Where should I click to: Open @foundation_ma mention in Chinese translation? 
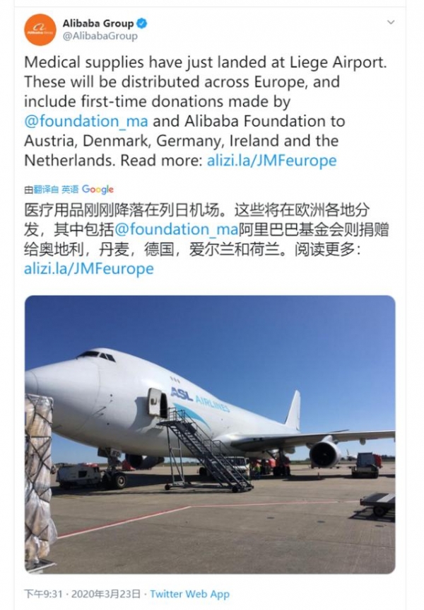coord(176,229)
